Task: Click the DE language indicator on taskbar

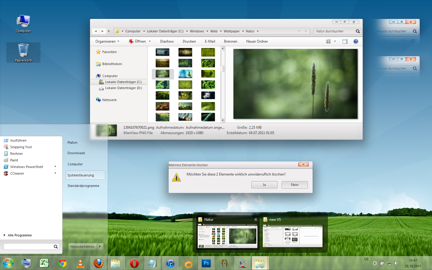Action: (367, 259)
